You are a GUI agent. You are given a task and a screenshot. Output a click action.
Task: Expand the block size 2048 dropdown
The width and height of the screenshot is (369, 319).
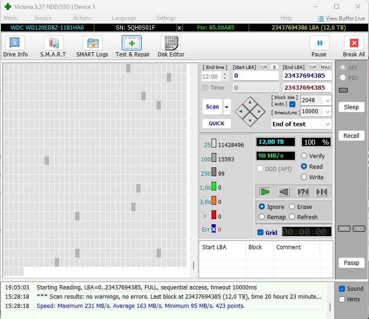pyautogui.click(x=328, y=100)
